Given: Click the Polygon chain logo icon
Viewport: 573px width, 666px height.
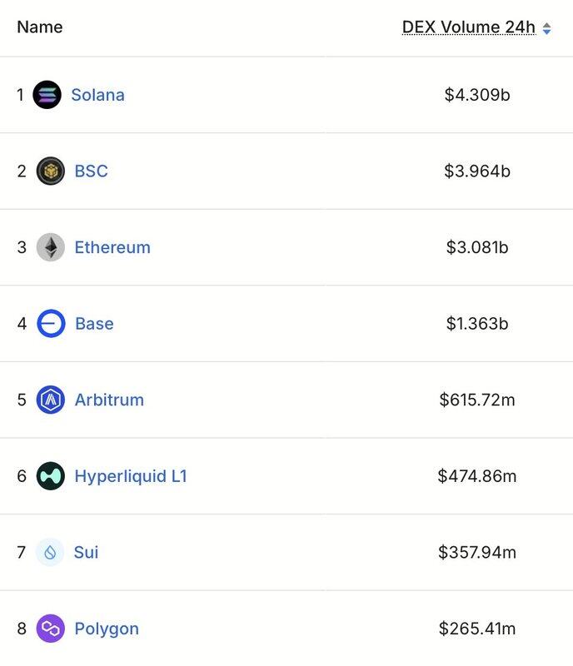Looking at the screenshot, I should [51, 629].
